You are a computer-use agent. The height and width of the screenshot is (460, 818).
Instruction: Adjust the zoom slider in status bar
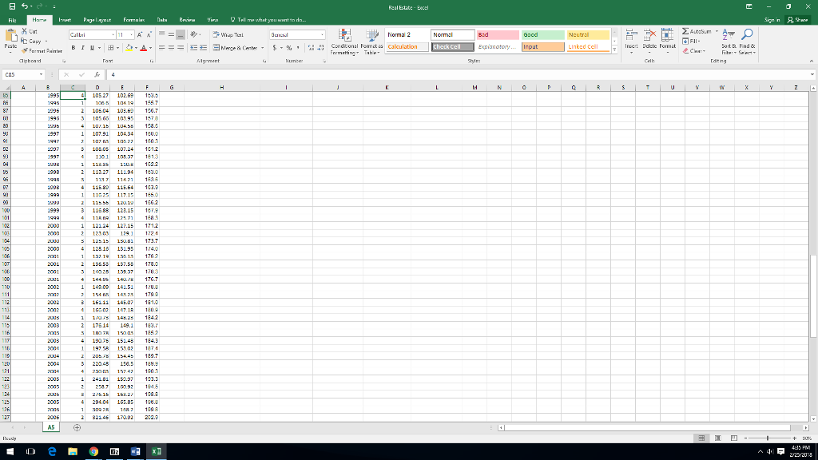coord(768,438)
